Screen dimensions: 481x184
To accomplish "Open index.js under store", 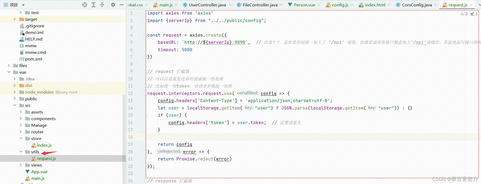I will coord(44,145).
